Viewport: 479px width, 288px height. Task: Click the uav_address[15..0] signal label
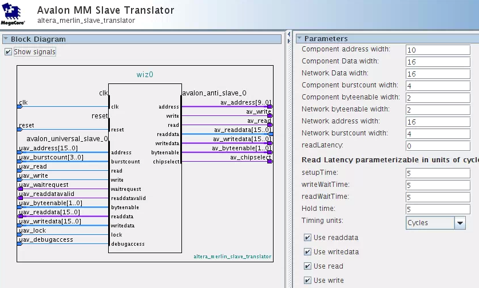point(48,148)
